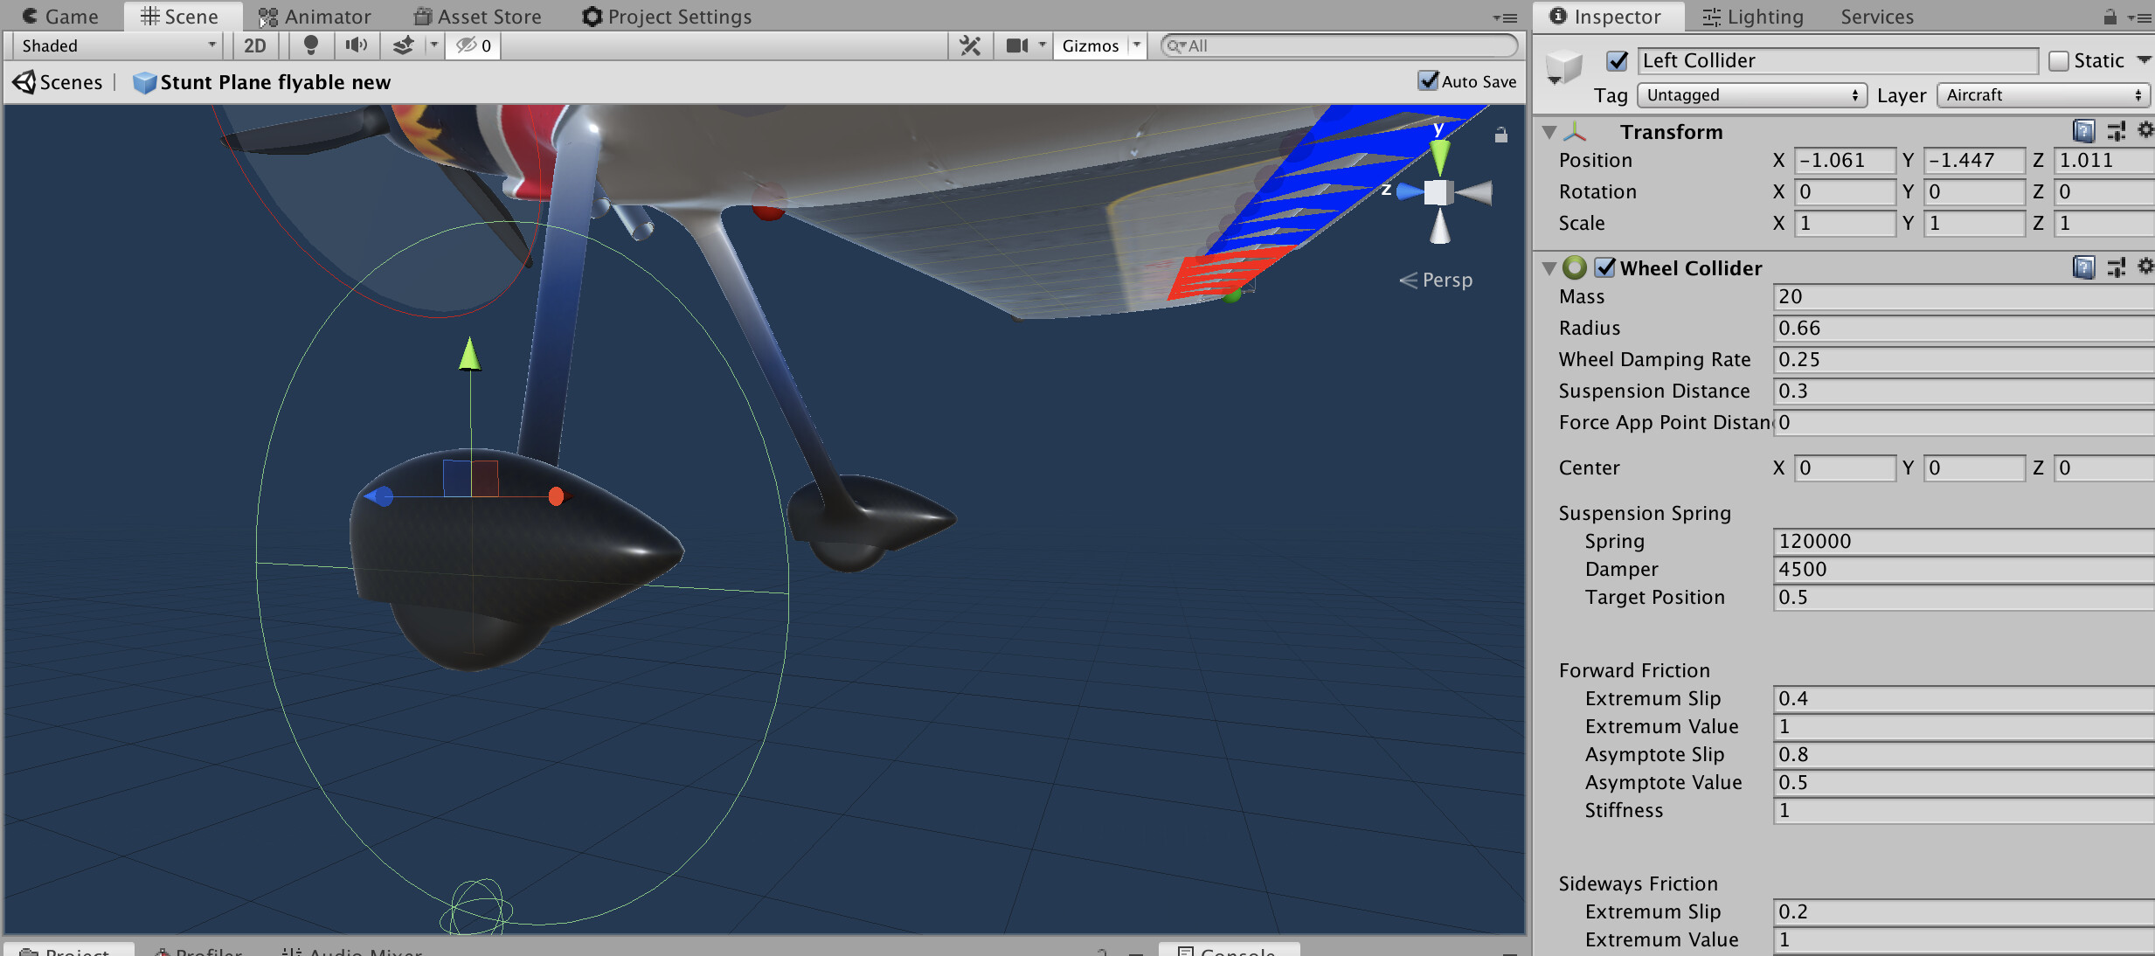
Task: Click the Gizmos button
Action: tap(1089, 45)
